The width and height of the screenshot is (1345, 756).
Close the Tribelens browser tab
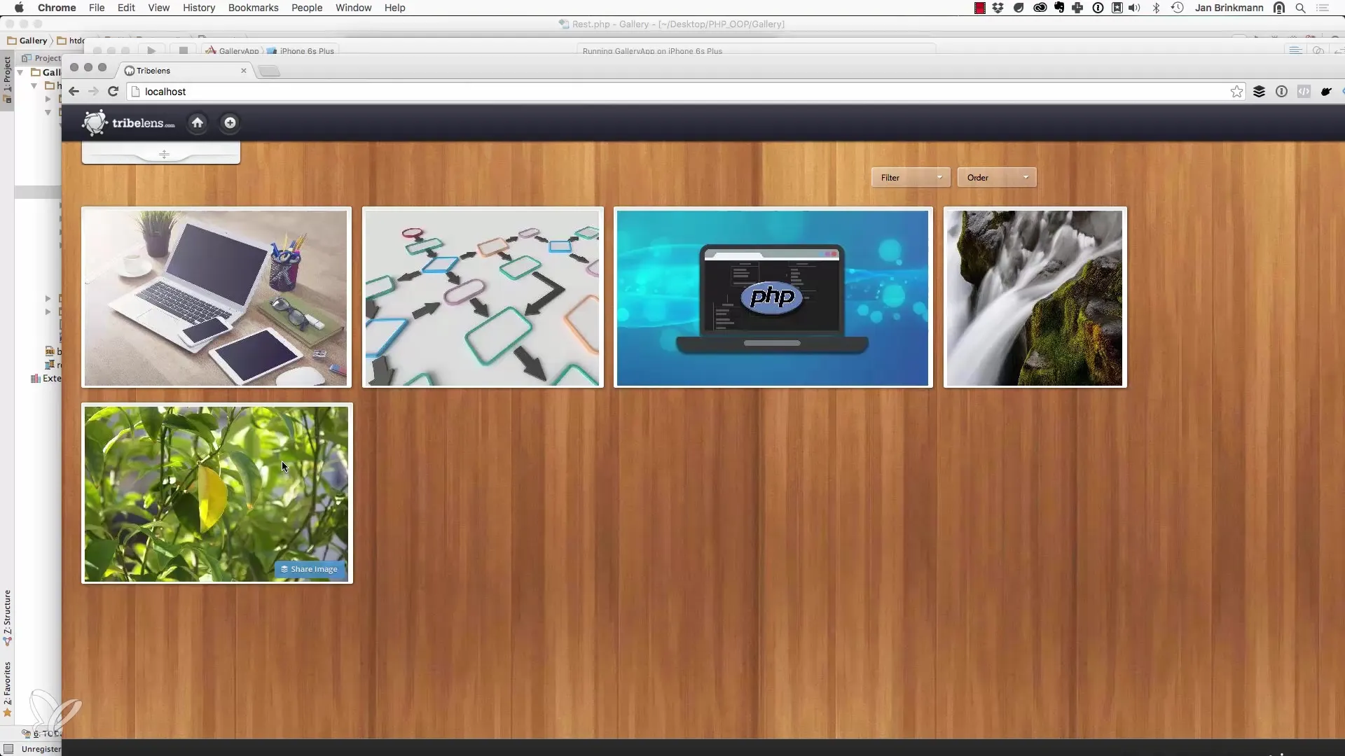244,71
